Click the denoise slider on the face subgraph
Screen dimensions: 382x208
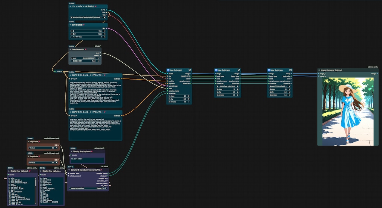pyautogui.click(x=228, y=95)
